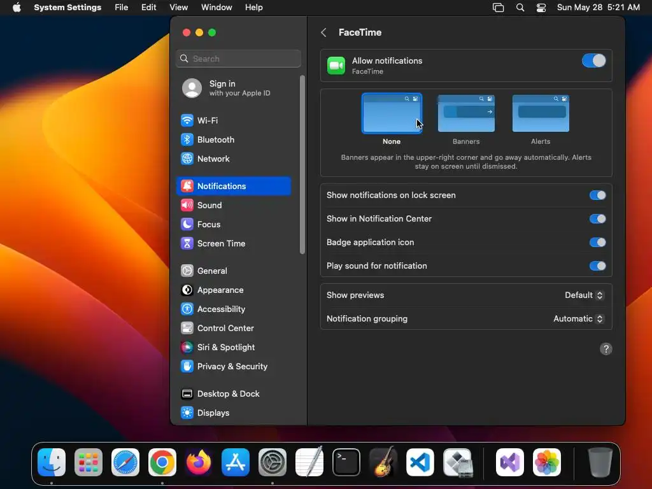The image size is (652, 489).
Task: Open Stage Manager icon in menu bar
Action: (x=498, y=8)
